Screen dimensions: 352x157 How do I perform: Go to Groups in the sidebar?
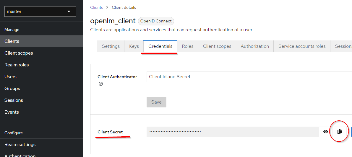12,89
